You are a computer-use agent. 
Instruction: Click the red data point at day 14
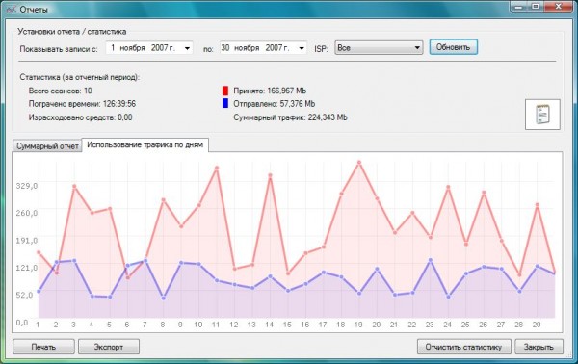(270, 175)
